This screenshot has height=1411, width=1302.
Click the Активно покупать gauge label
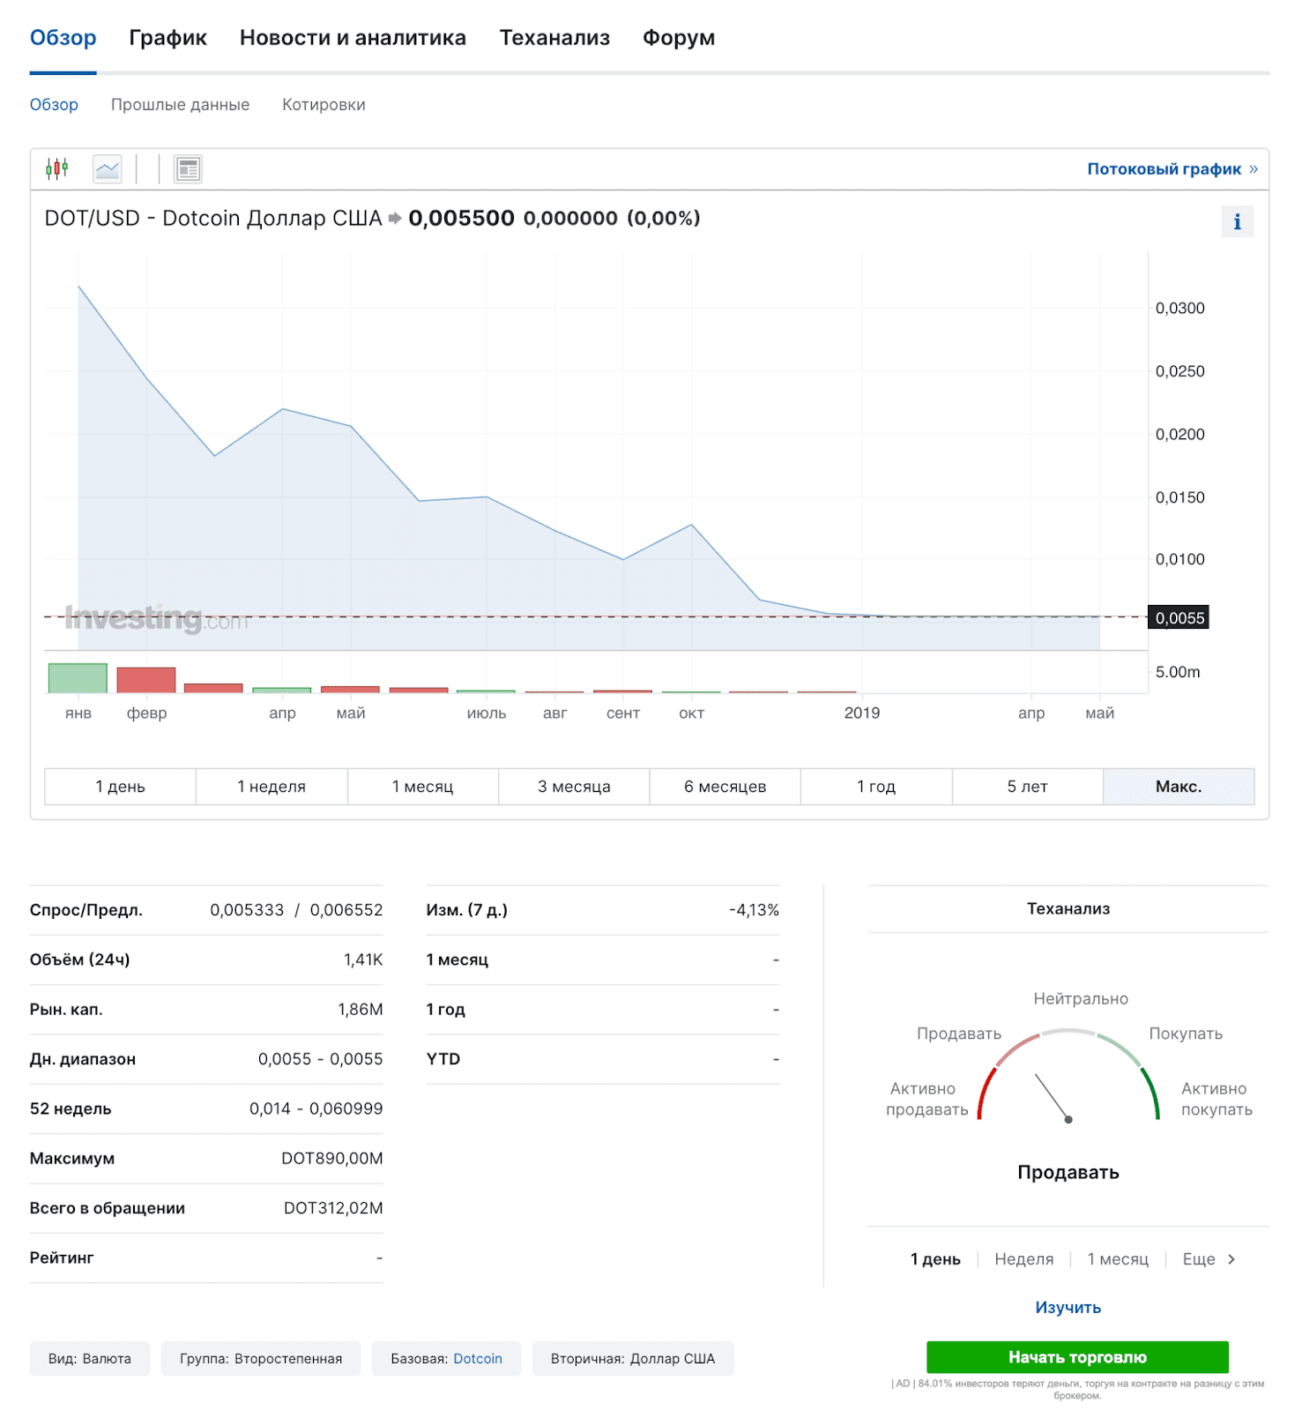click(x=1216, y=1099)
